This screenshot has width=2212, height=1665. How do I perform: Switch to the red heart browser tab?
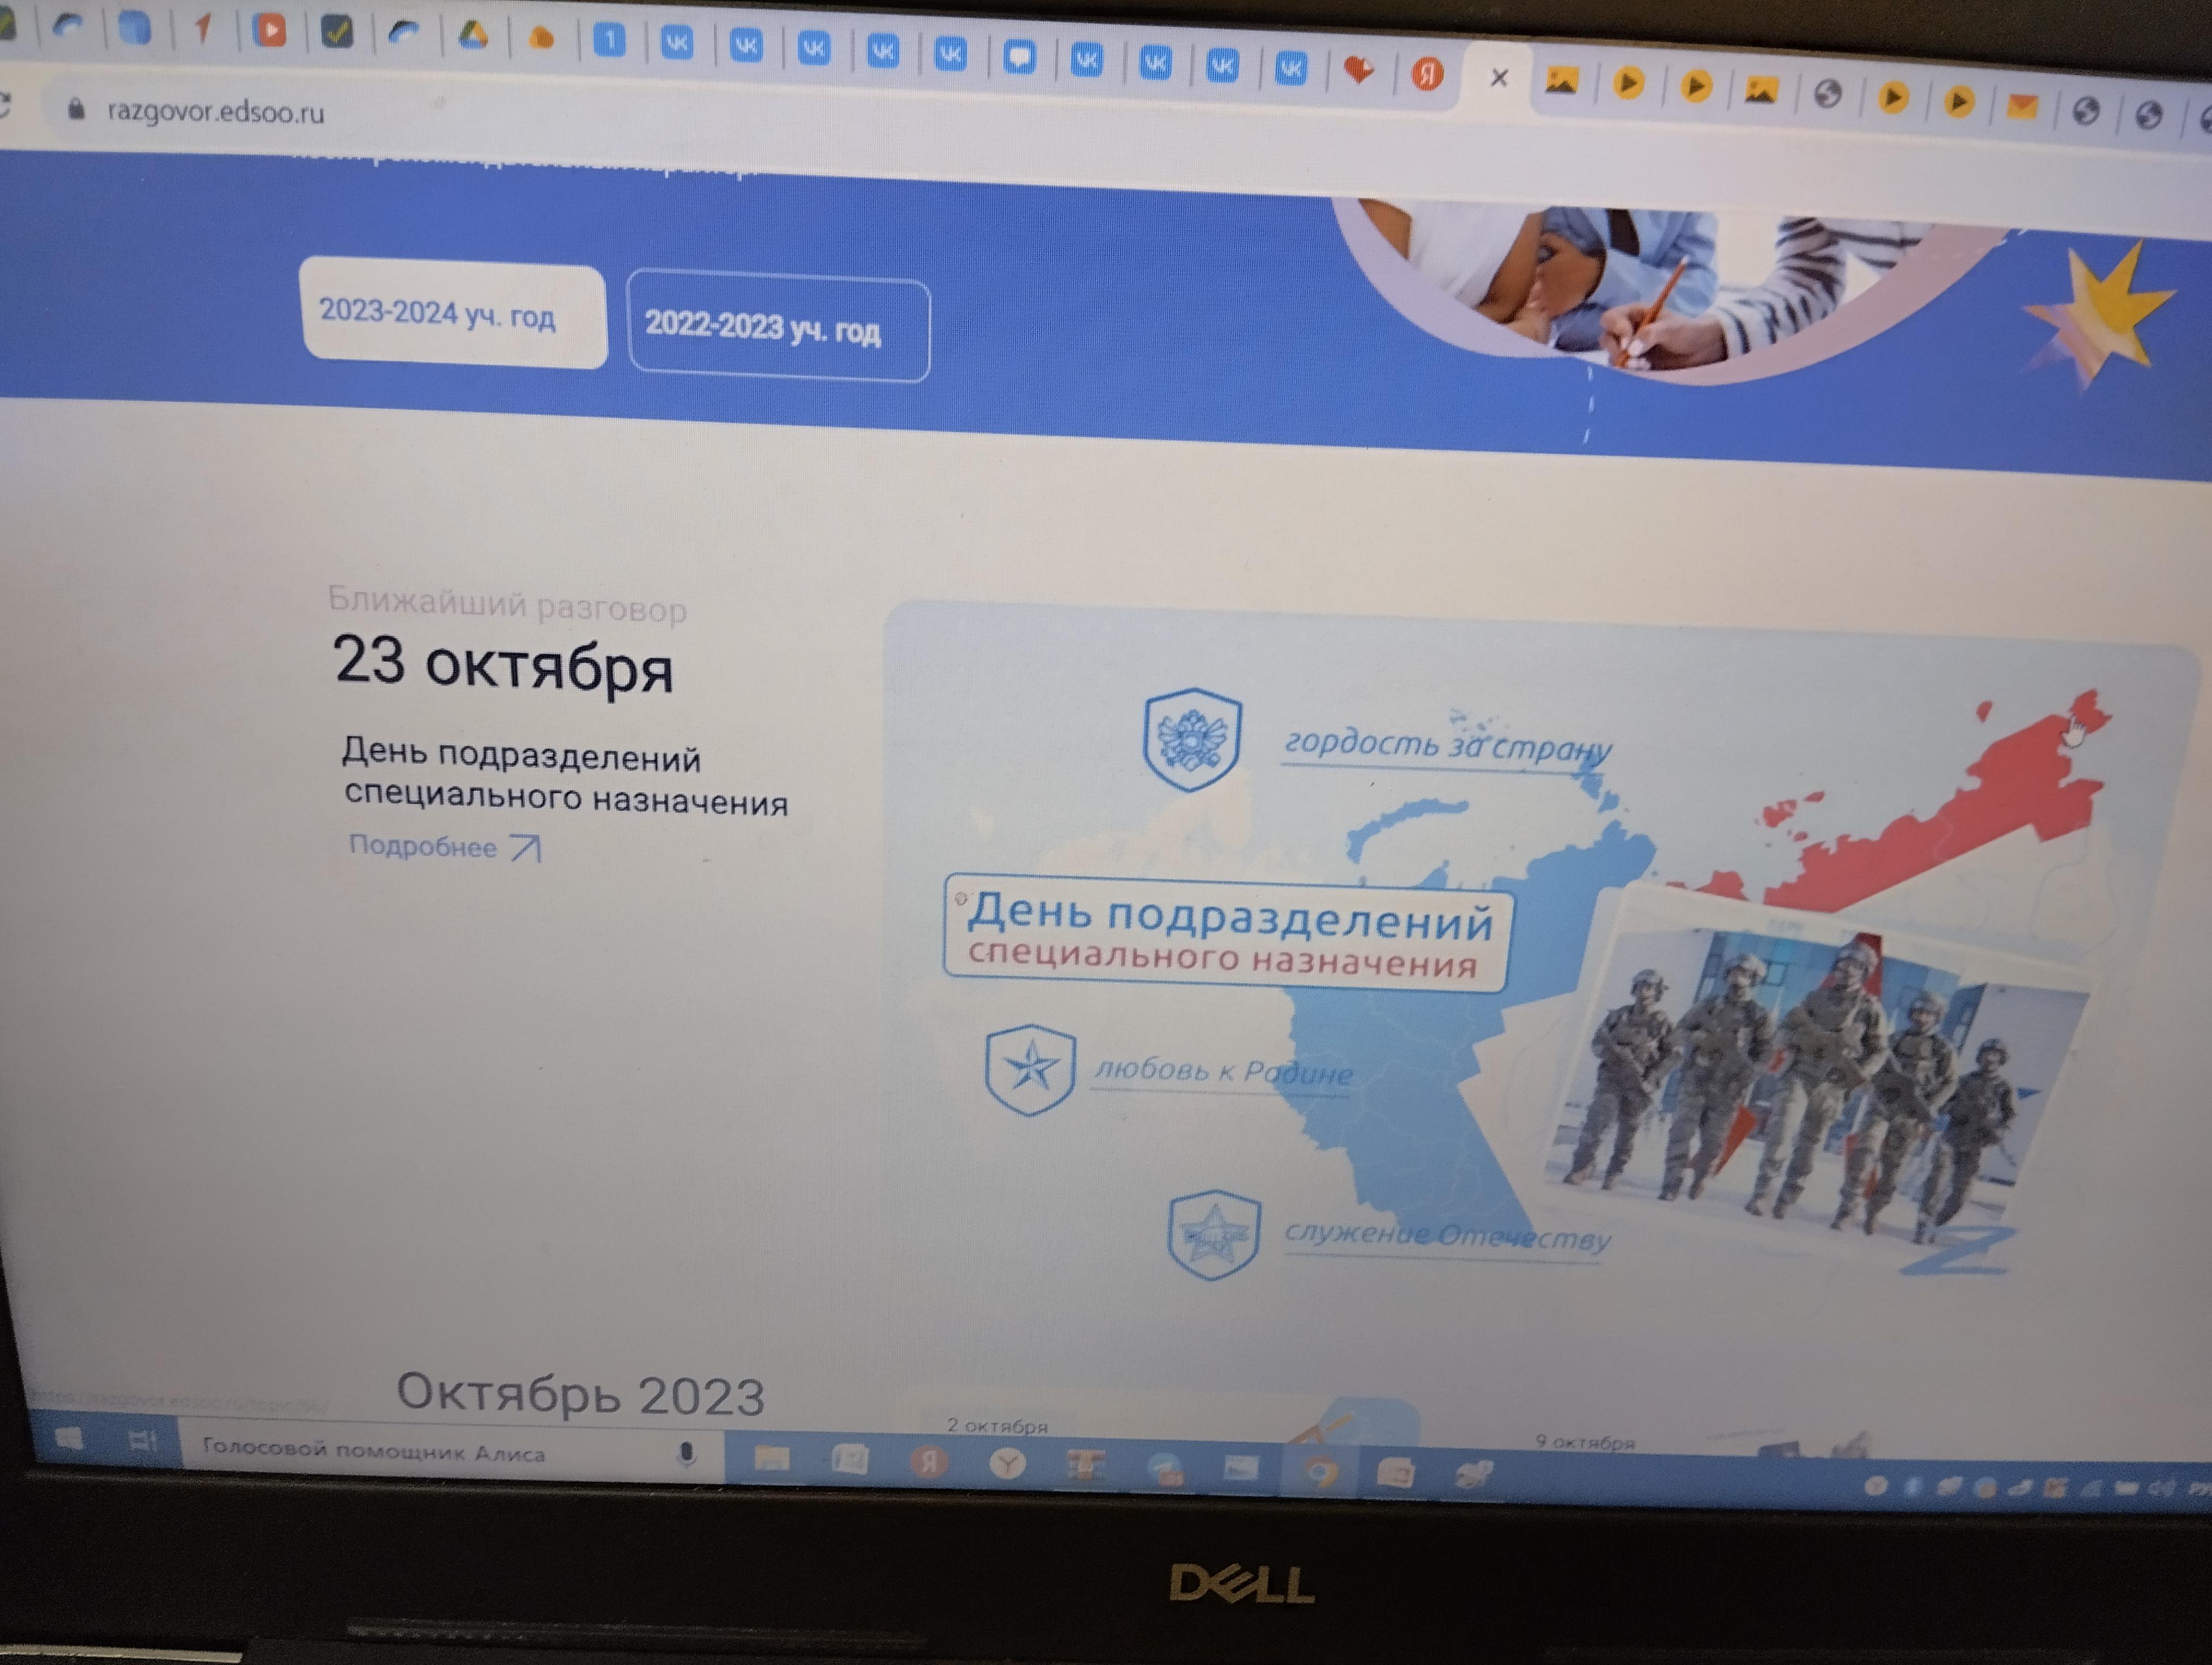(x=1358, y=70)
